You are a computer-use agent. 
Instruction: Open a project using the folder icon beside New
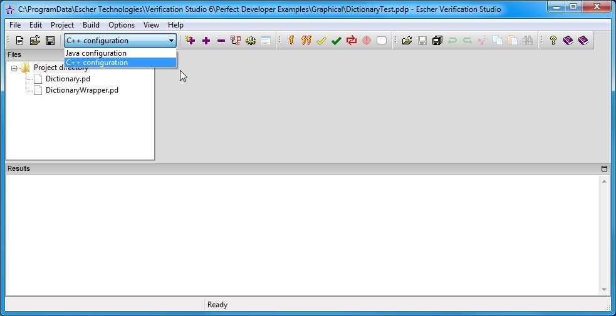click(x=35, y=41)
